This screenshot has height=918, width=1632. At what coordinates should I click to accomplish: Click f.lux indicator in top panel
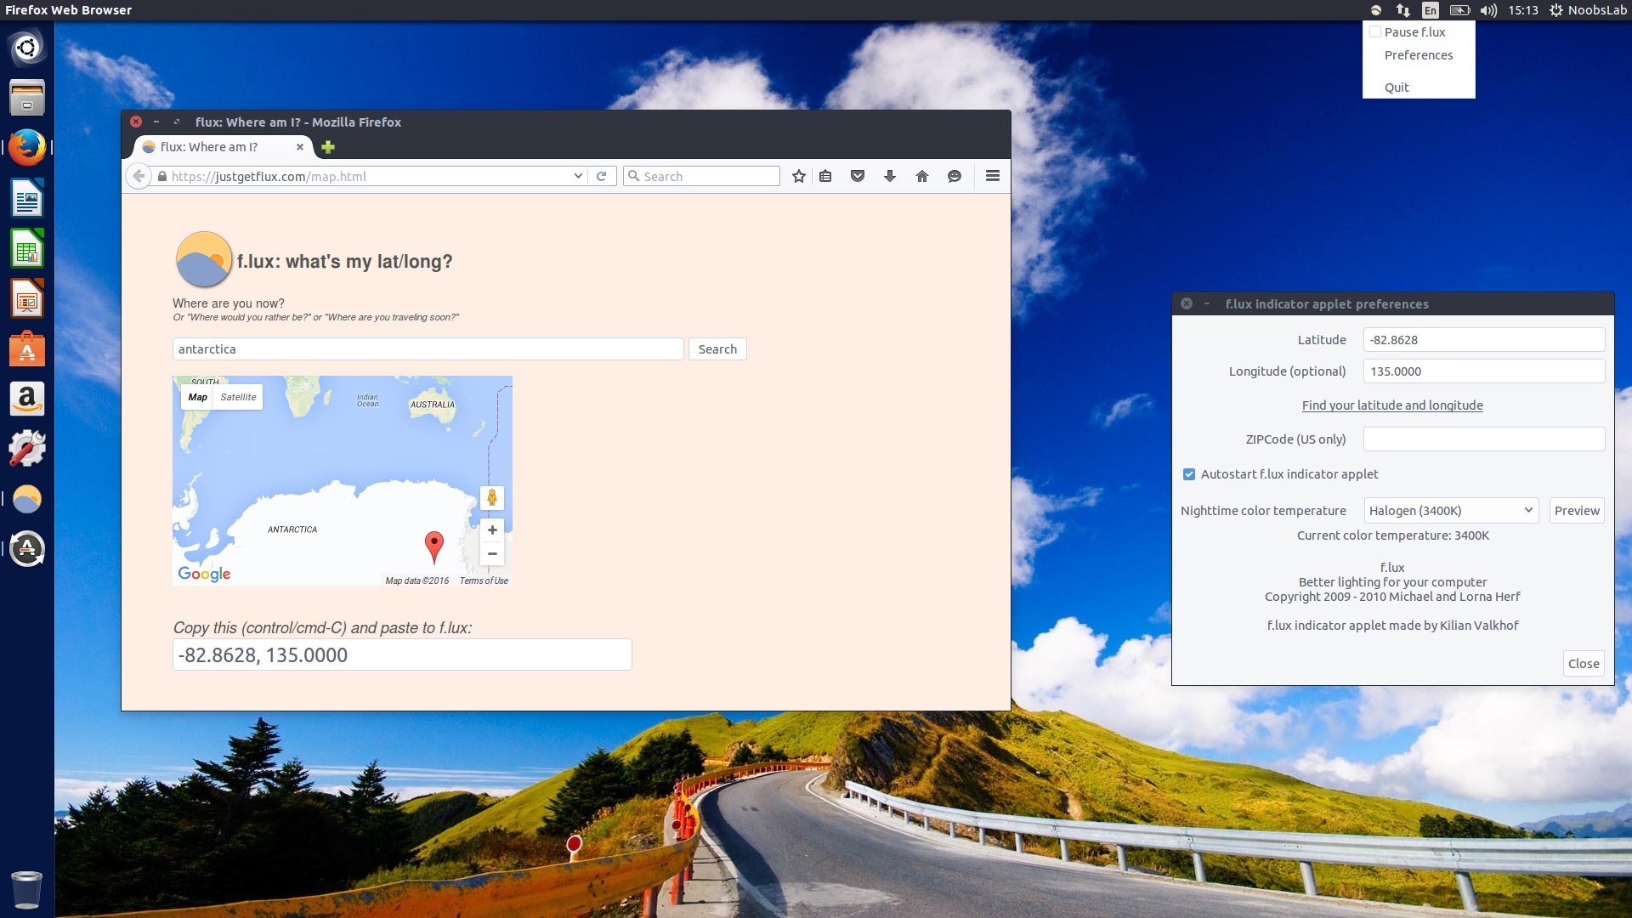tap(1376, 10)
